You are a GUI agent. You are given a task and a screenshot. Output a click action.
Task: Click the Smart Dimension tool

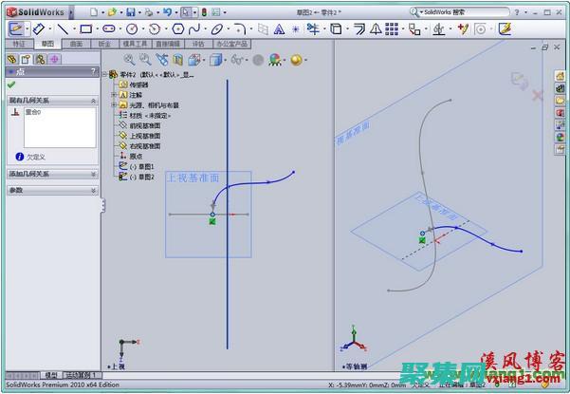pos(39,28)
